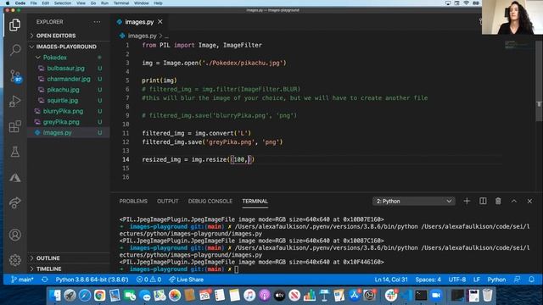The image size is (543, 305).
Task: Click the main* git branch in status bar
Action: click(x=22, y=280)
